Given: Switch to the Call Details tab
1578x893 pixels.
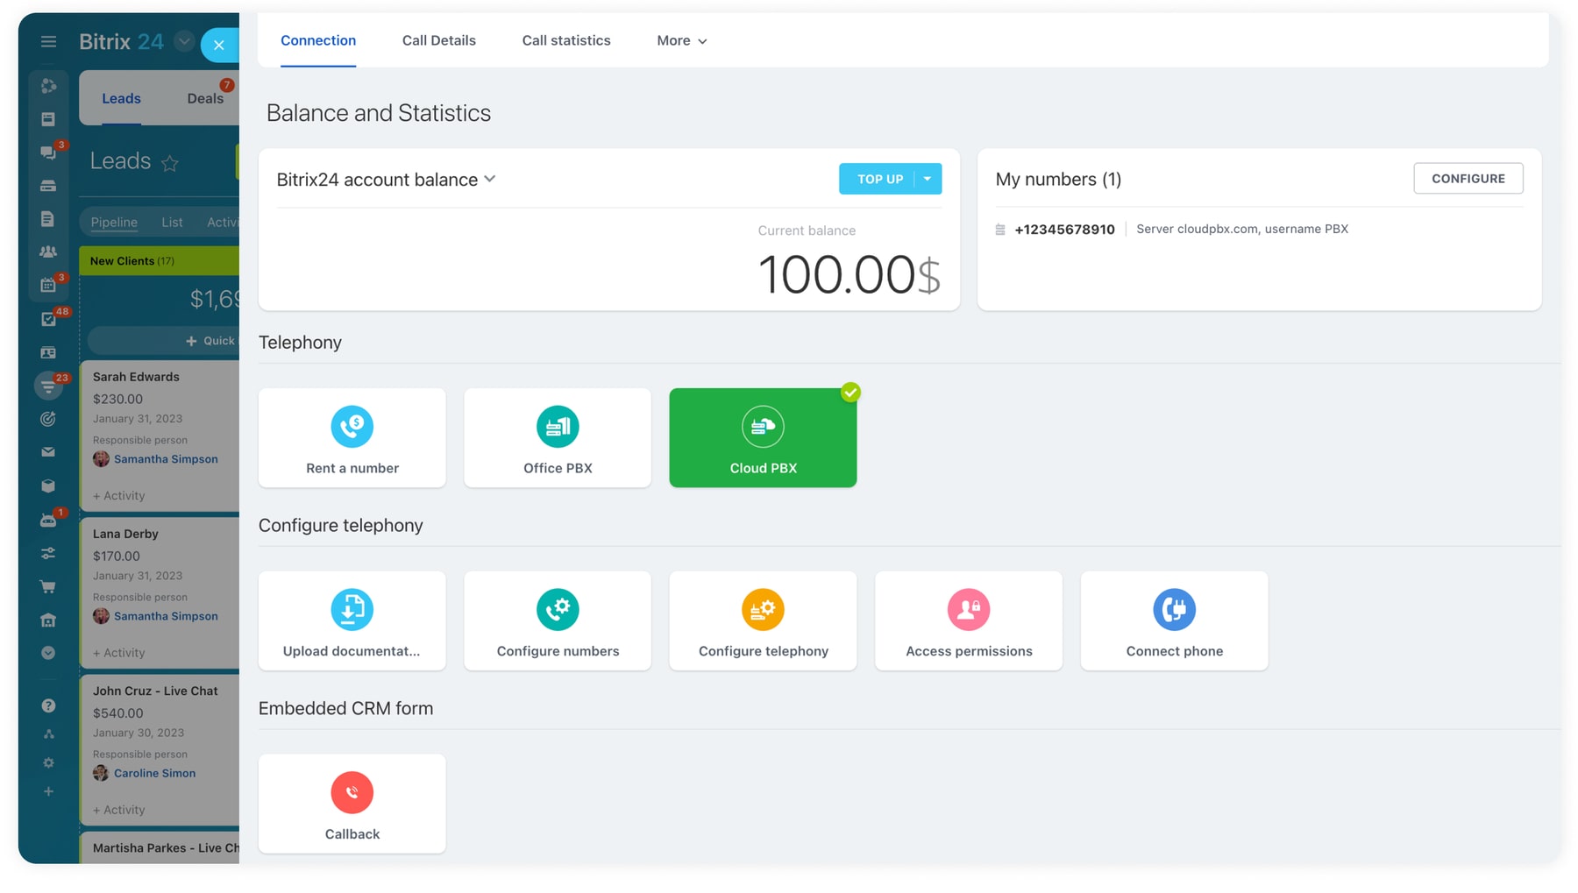Looking at the screenshot, I should (x=438, y=41).
